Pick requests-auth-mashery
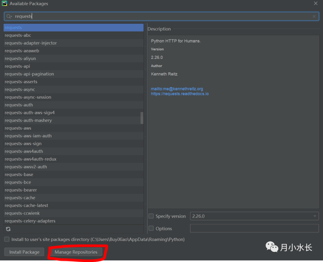This screenshot has width=323, height=262. [74, 120]
